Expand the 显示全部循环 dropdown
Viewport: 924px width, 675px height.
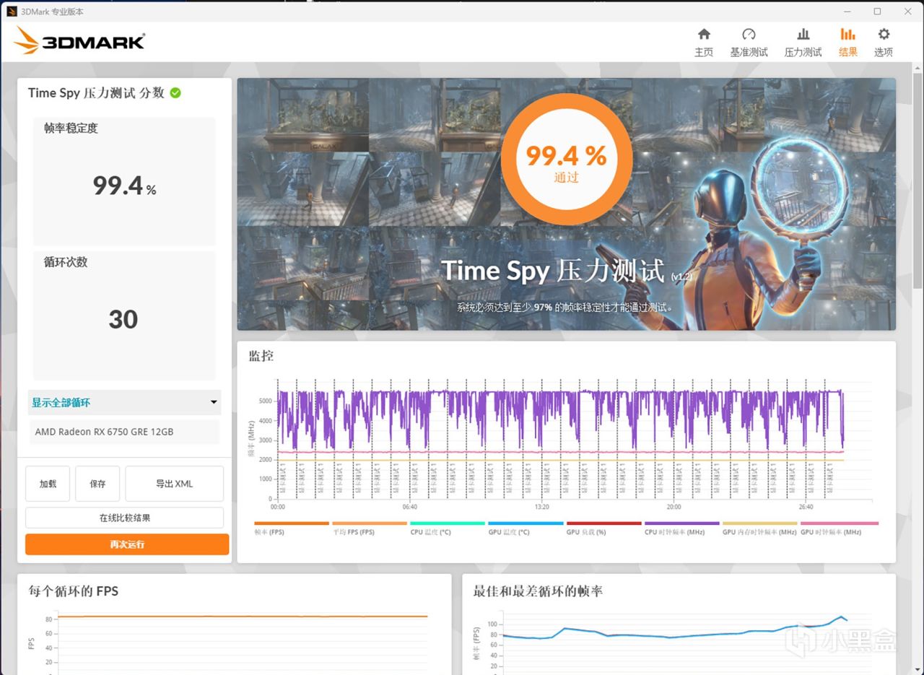coord(124,402)
